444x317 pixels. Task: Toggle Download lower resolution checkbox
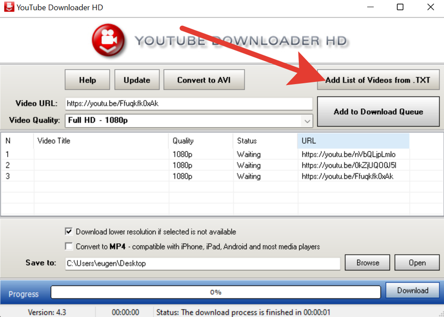69,232
